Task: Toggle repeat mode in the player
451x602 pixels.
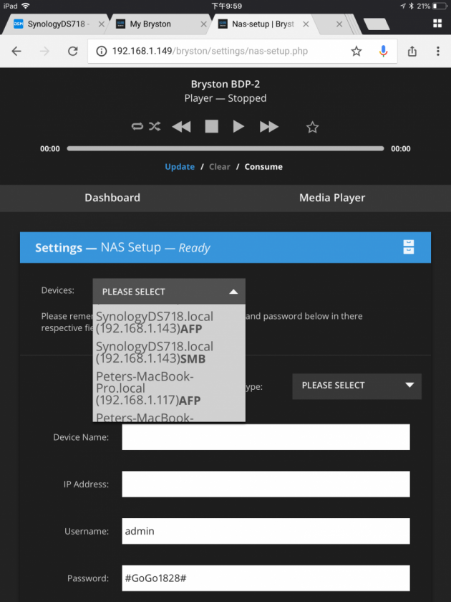Action: tap(137, 126)
